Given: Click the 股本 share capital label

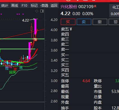Looking at the screenshot, I should [98, 108].
